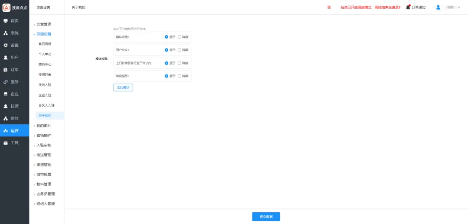Expand the 文章管理 menu group
Viewport: 468px width, 224px height.
click(x=43, y=24)
